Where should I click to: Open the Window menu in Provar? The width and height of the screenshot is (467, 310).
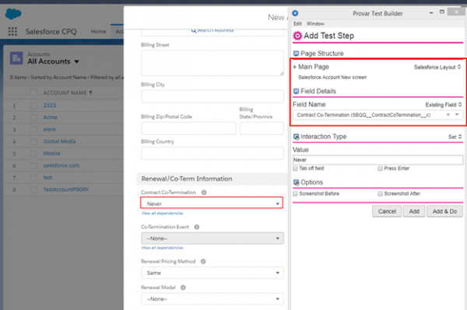[315, 23]
